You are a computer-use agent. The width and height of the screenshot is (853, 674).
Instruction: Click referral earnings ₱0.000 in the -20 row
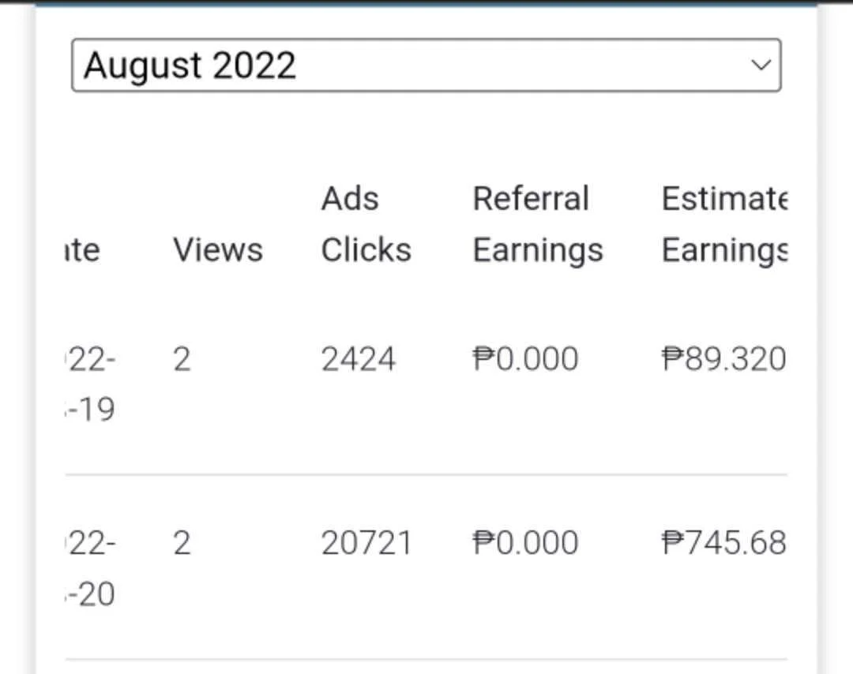click(525, 543)
